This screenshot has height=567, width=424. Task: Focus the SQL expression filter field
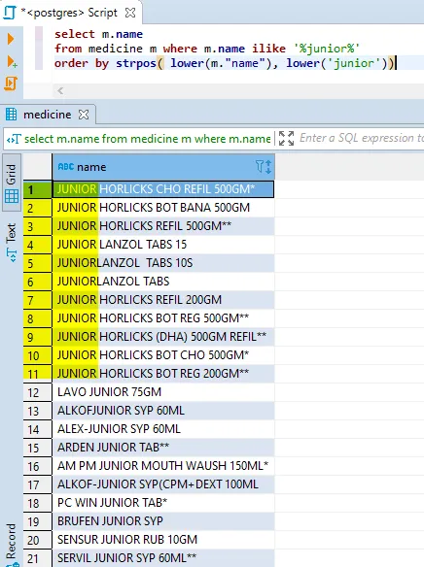click(361, 138)
